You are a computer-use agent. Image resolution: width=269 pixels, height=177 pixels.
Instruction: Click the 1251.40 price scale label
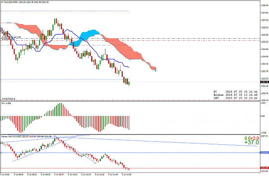tap(265, 86)
